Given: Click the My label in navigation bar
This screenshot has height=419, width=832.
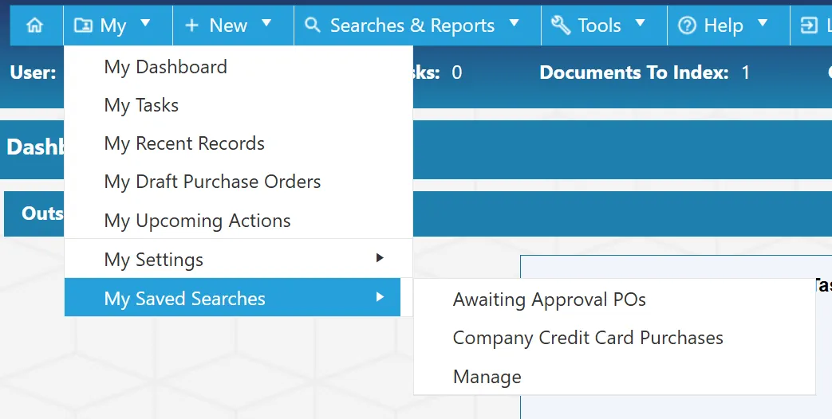Looking at the screenshot, I should [113, 26].
